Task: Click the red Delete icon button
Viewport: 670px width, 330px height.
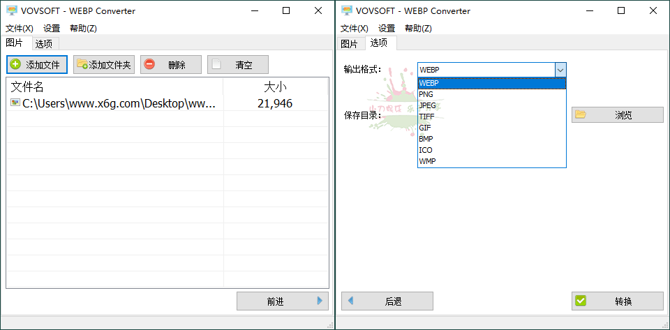Action: 149,65
